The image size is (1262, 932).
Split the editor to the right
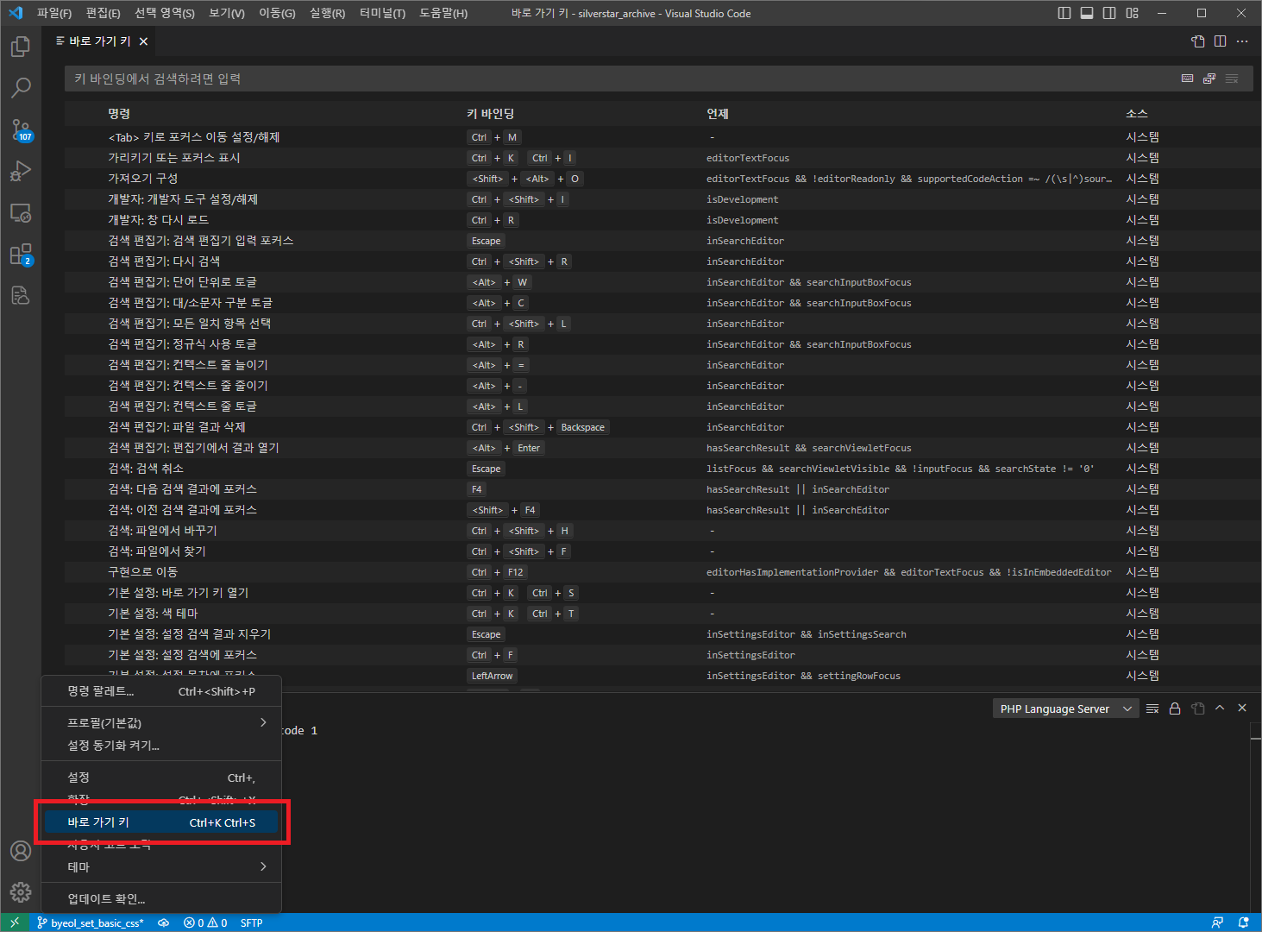tap(1221, 41)
